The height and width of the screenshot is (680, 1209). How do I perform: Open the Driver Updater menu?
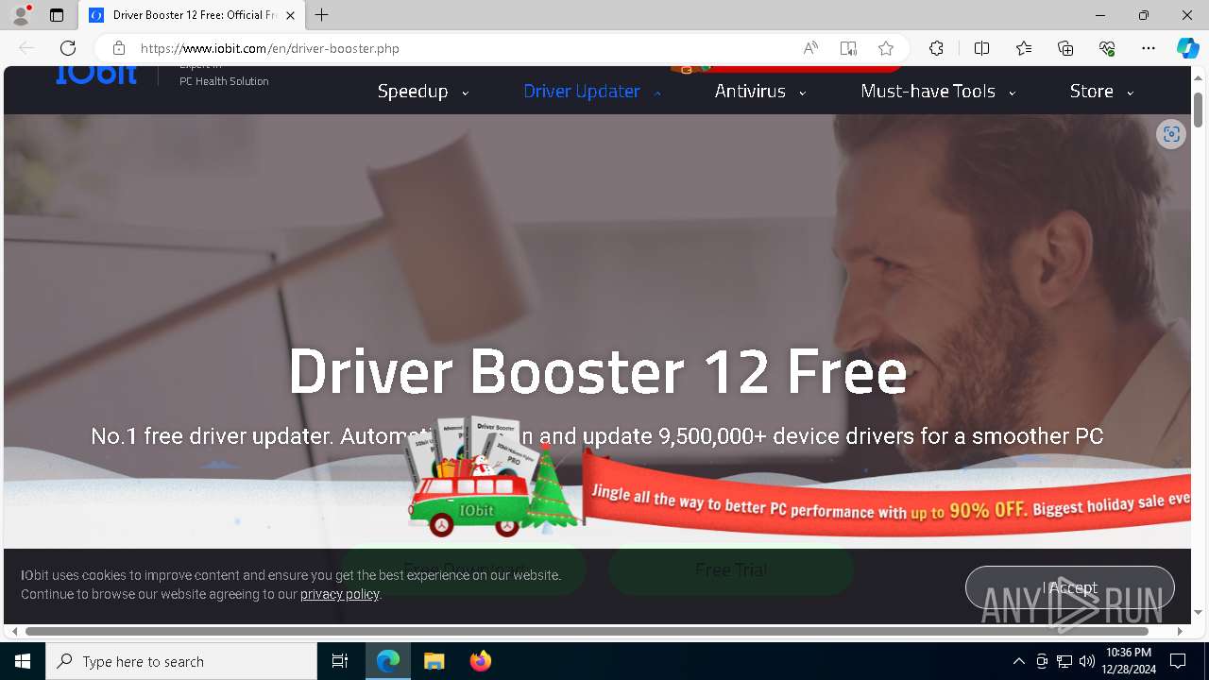[x=582, y=92]
